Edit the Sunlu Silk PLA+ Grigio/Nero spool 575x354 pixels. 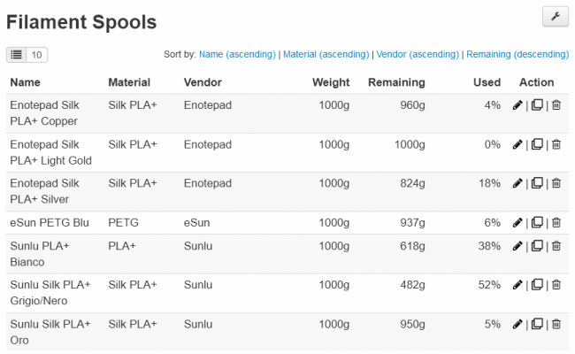[517, 285]
